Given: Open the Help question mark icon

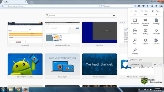Looking at the screenshot, I should tap(155, 65).
